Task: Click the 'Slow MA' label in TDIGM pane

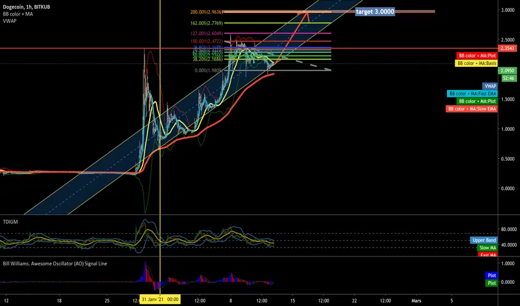Action: [x=488, y=248]
